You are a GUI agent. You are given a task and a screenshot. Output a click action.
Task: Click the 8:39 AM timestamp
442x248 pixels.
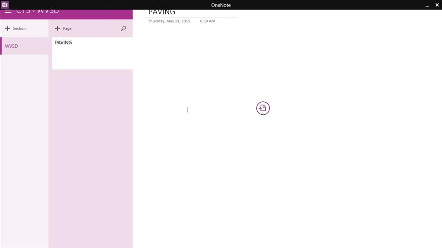[208, 21]
